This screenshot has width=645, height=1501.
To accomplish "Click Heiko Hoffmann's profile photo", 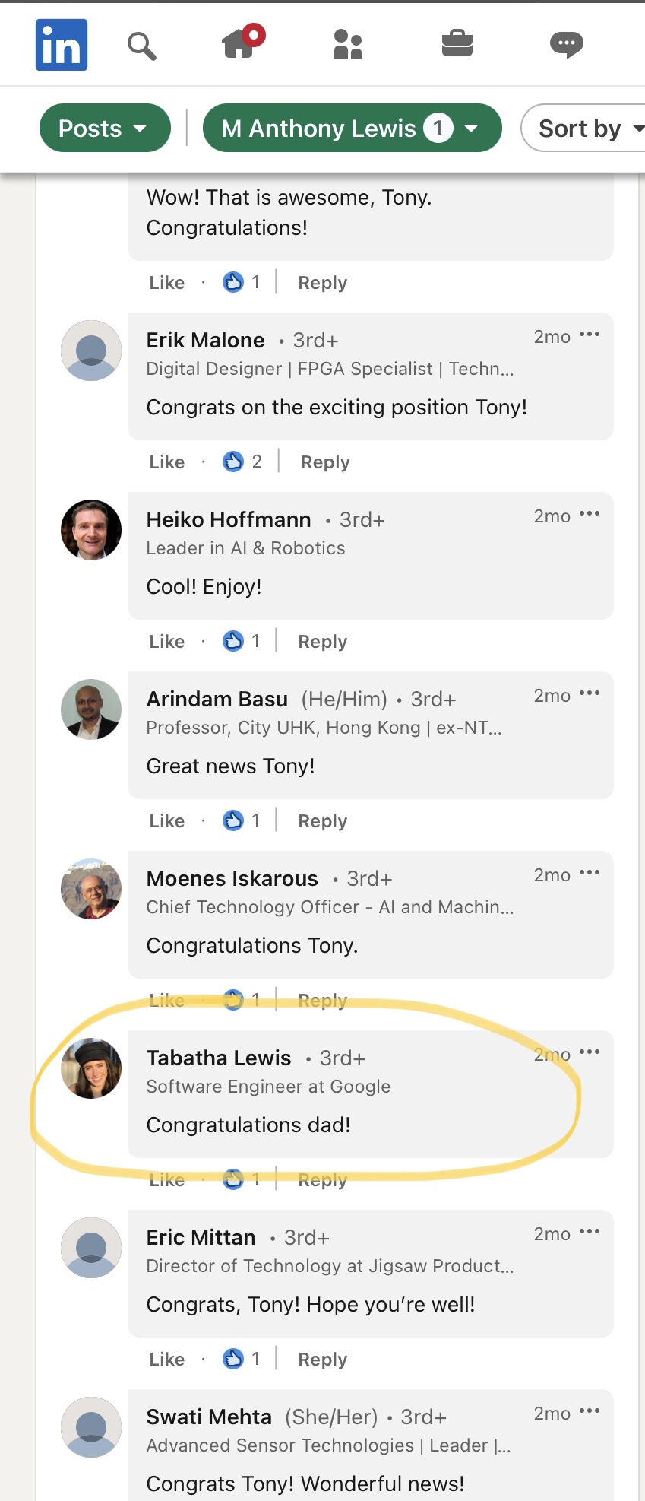I will click(91, 530).
